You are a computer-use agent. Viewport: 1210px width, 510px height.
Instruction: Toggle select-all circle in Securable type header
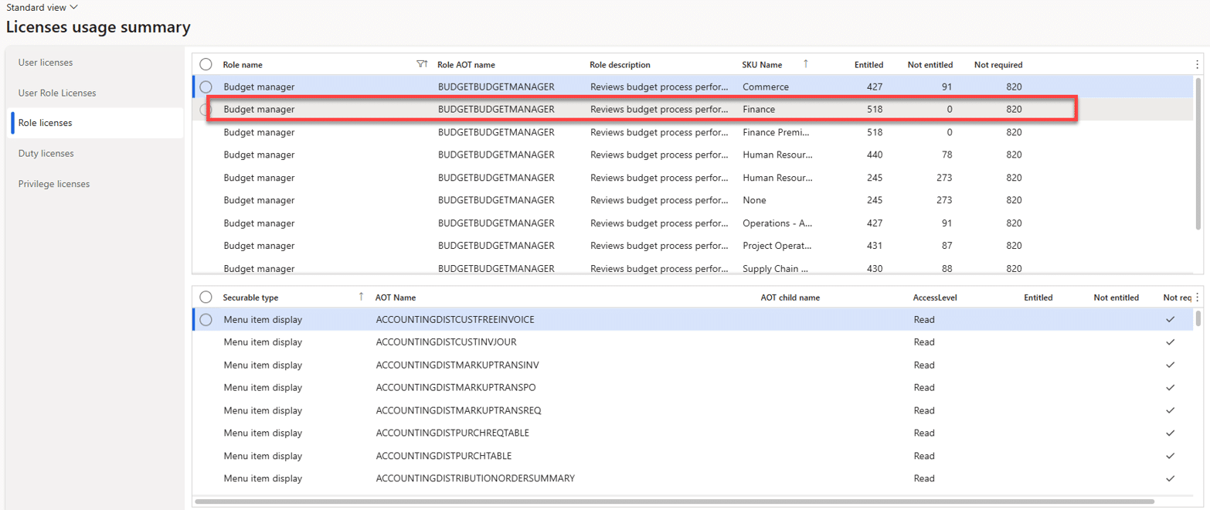(206, 297)
